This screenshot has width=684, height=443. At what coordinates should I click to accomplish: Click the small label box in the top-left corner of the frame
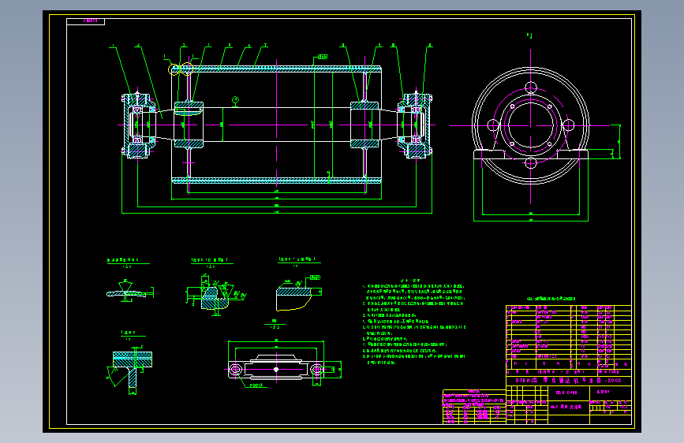pyautogui.click(x=85, y=21)
